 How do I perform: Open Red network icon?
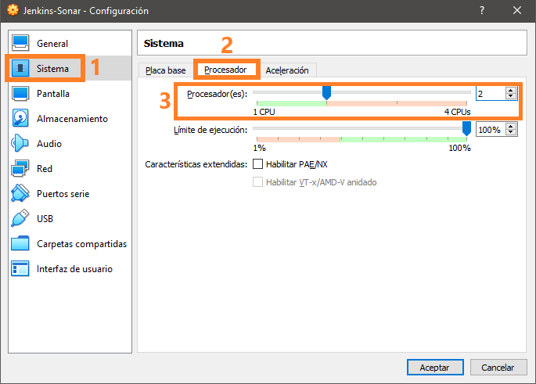coord(21,169)
